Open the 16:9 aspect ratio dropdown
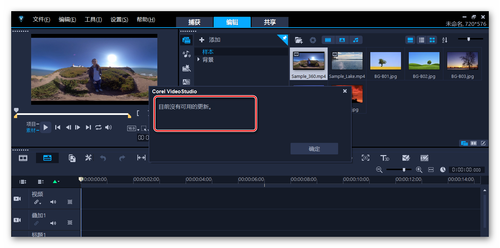 133,129
